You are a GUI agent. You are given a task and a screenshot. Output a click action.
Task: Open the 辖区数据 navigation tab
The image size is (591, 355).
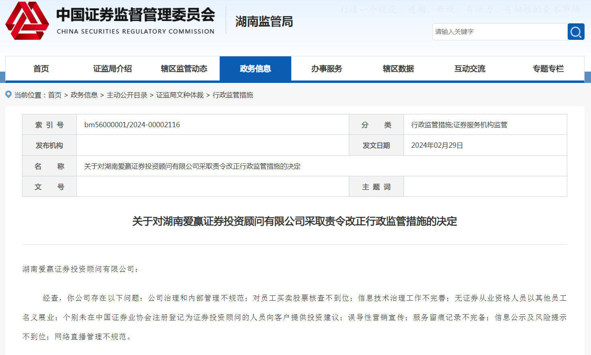point(398,69)
